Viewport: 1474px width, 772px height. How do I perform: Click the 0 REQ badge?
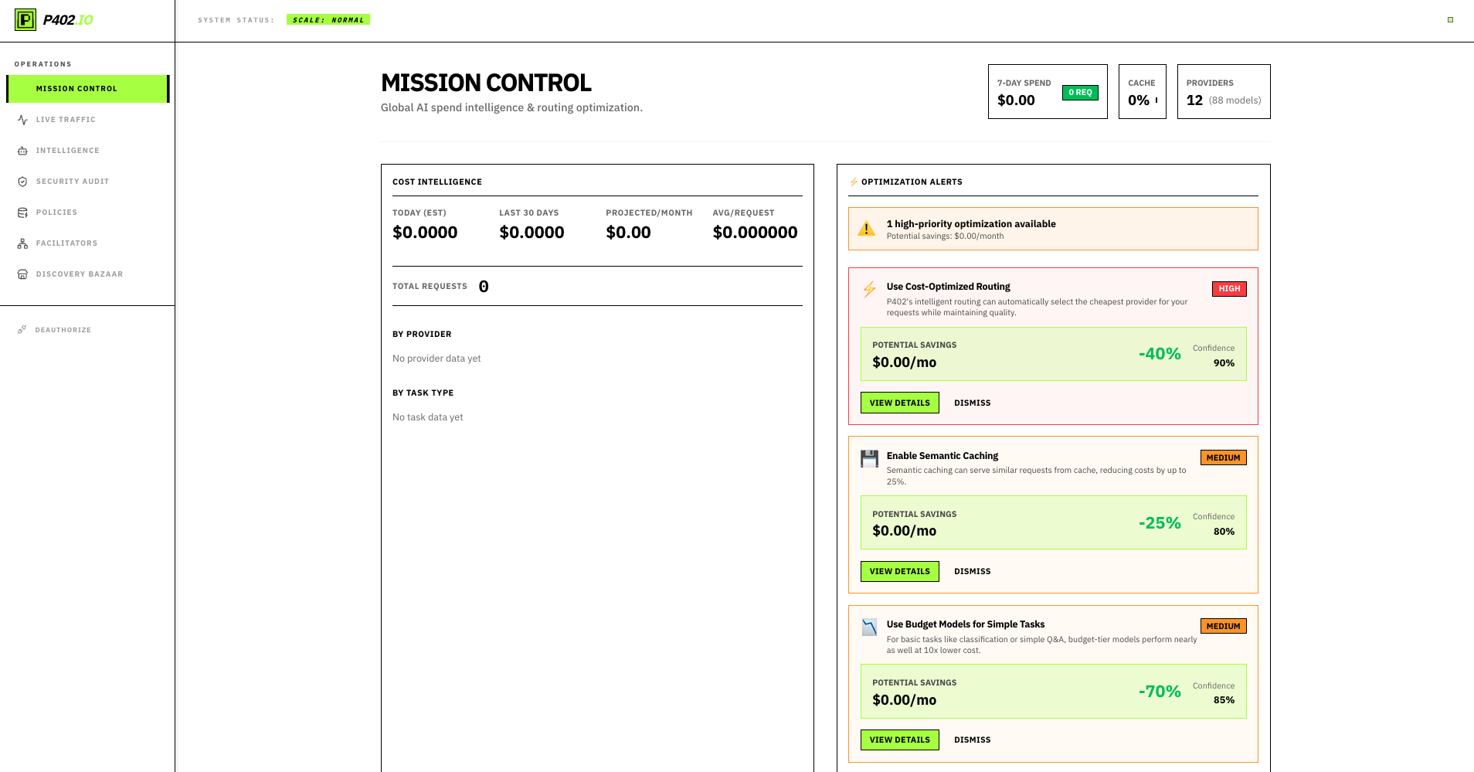[x=1080, y=93]
